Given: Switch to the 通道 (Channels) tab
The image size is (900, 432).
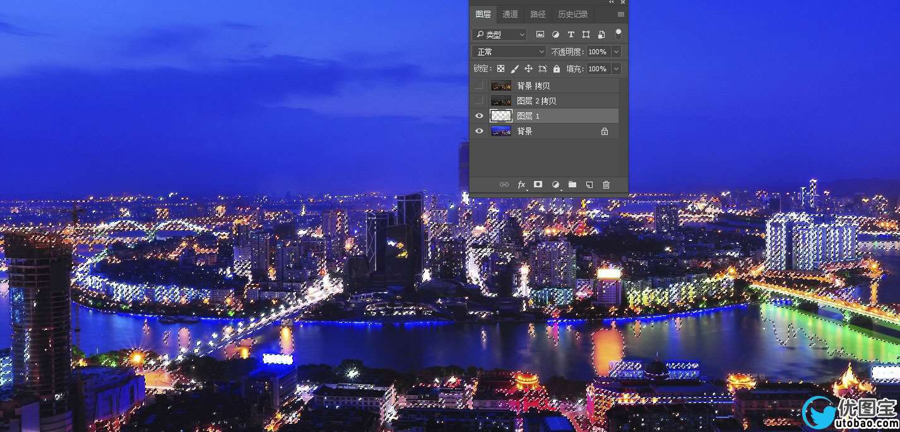Looking at the screenshot, I should (x=510, y=14).
